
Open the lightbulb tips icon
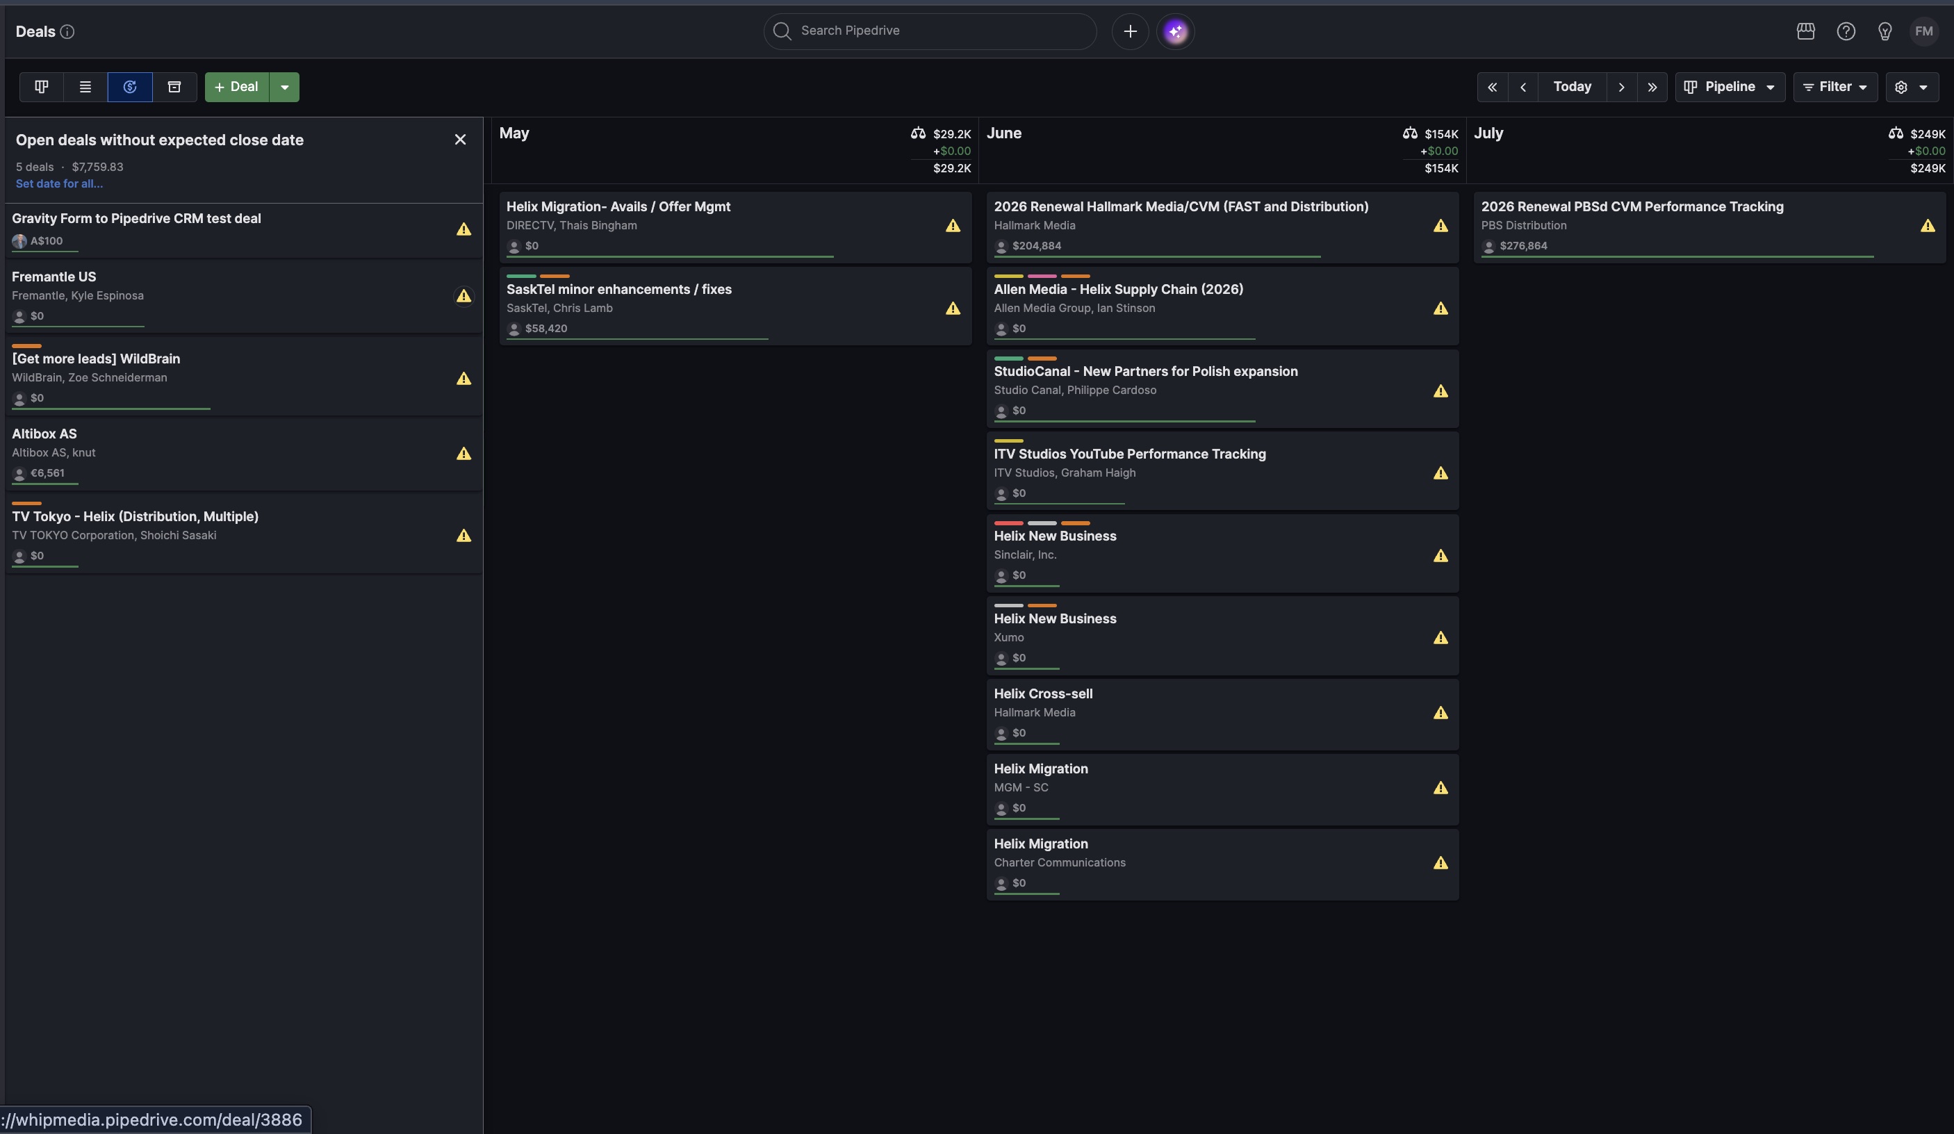pos(1885,32)
